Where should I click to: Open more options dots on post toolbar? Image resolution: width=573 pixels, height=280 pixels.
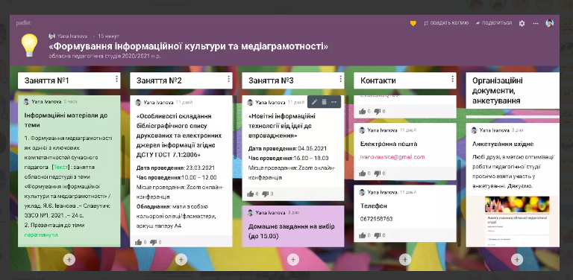[x=334, y=102]
